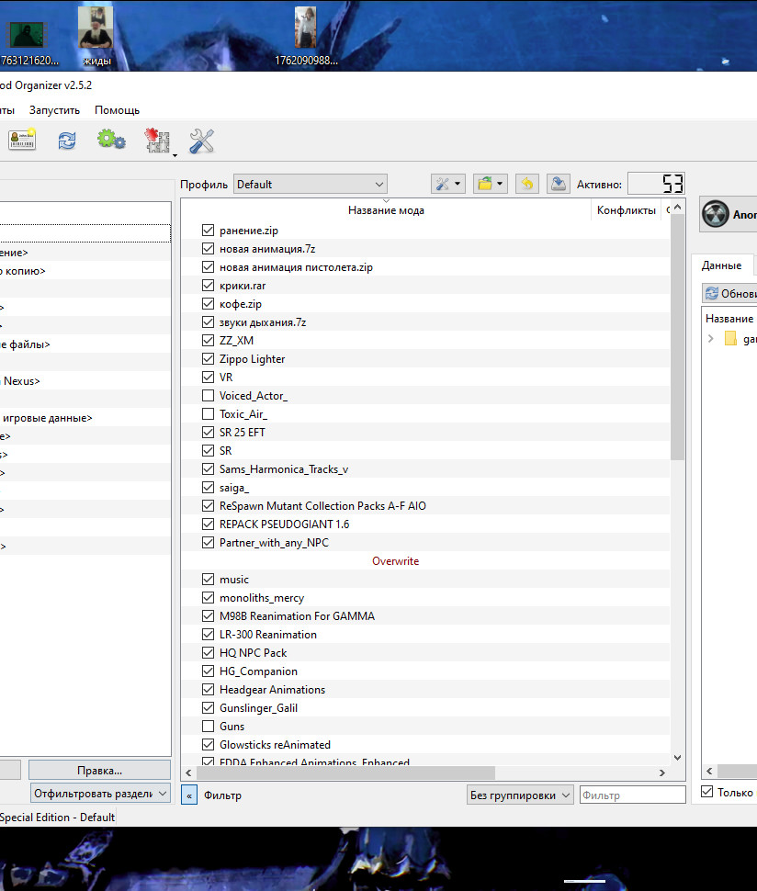The width and height of the screenshot is (757, 891).
Task: Open the Помощь menu
Action: (x=117, y=110)
